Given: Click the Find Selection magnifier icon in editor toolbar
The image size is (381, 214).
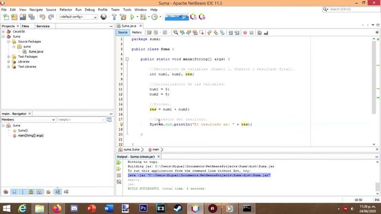Looking at the screenshot, I should coord(176,33).
